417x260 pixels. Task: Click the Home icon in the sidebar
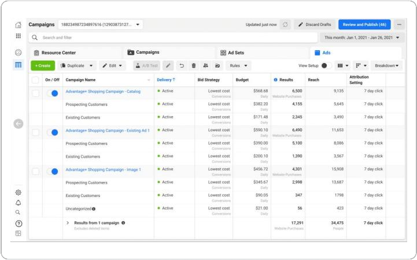coord(19,25)
